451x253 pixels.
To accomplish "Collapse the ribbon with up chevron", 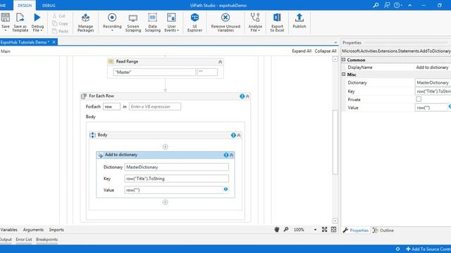I will [409, 5].
